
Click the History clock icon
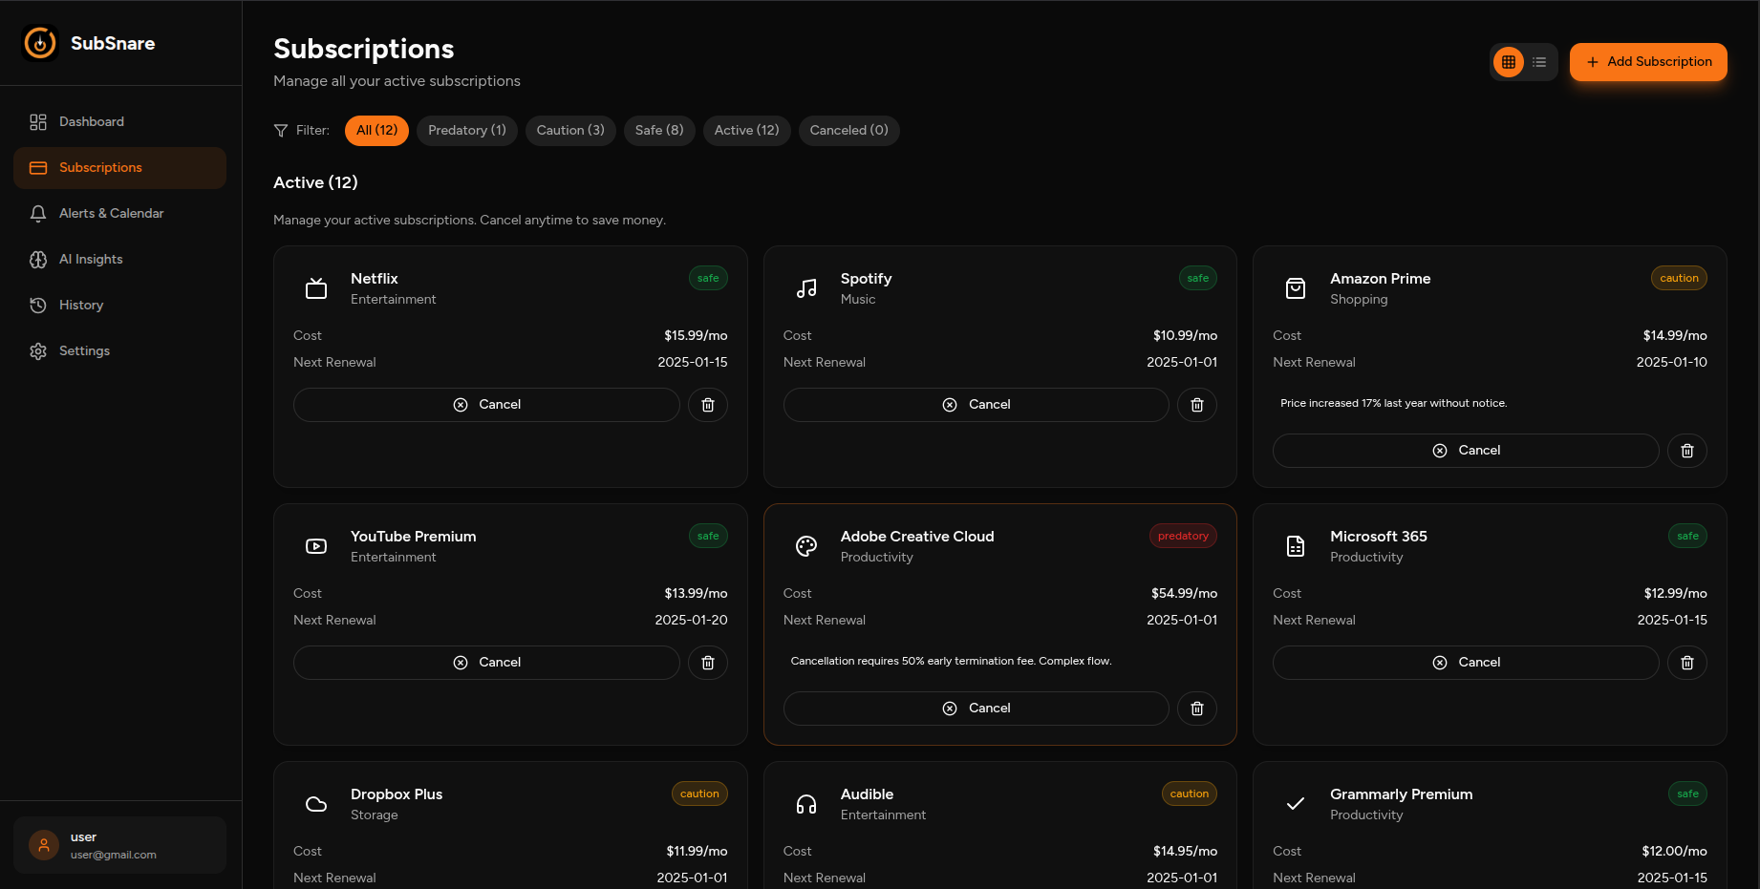[x=38, y=306]
